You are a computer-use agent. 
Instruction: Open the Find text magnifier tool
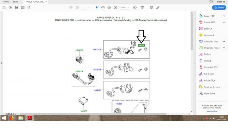(x=29, y=7)
